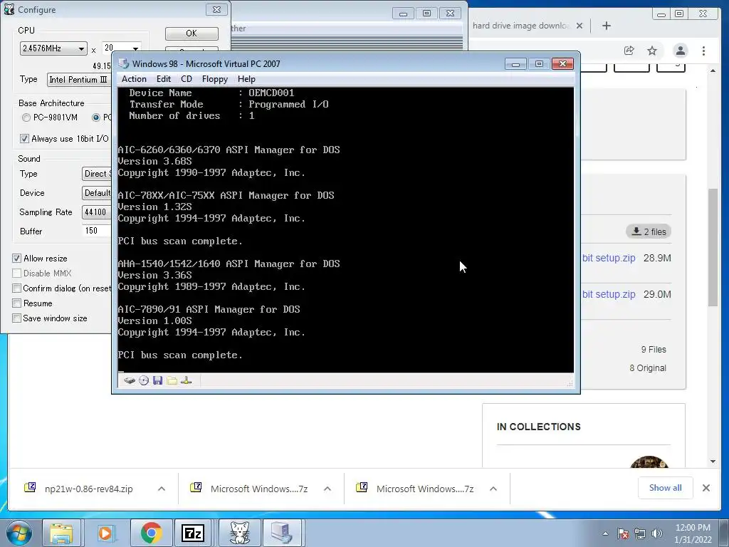Open np21w-0.86-rev84.zip from downloads bar

(88, 489)
